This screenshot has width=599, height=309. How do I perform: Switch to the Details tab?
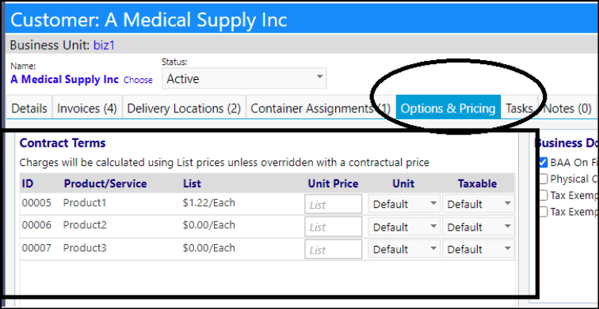point(29,108)
